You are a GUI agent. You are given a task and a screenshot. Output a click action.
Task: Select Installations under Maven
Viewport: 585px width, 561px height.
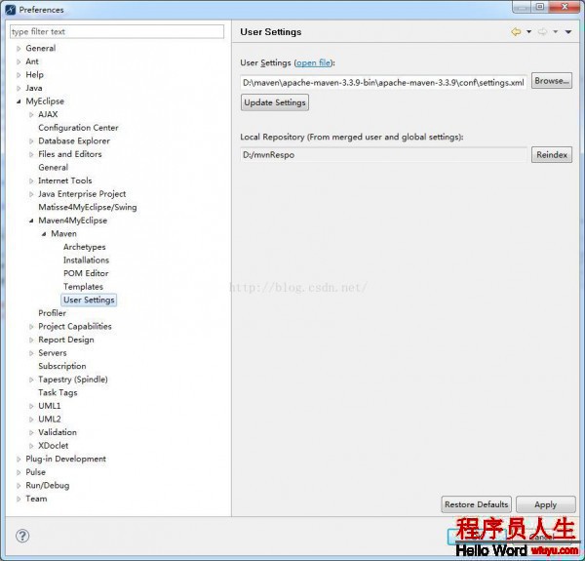[x=86, y=260]
